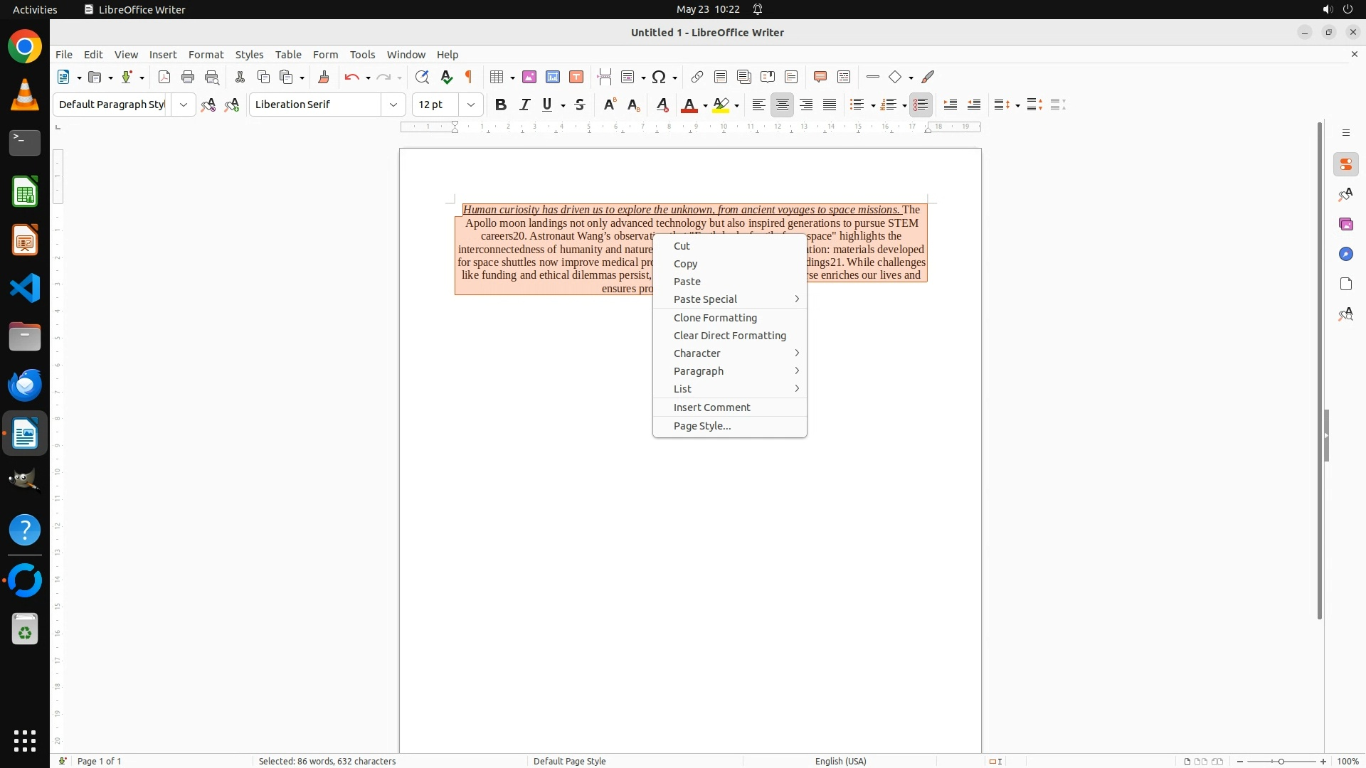1366x768 pixels.
Task: Open the Format menu
Action: click(206, 55)
